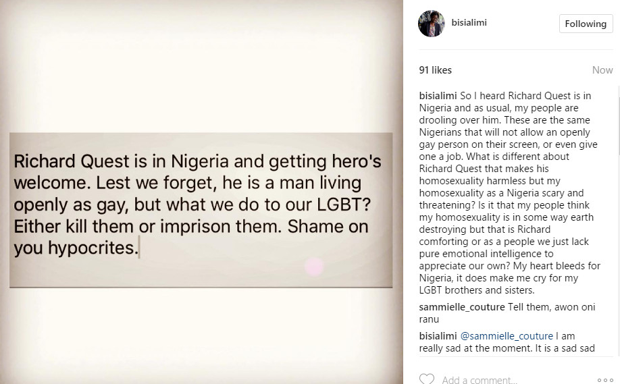Focus the 'Add a comment...' field

[480, 380]
